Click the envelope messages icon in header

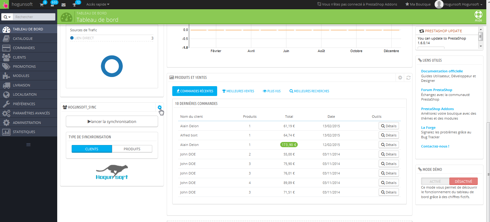tap(63, 5)
